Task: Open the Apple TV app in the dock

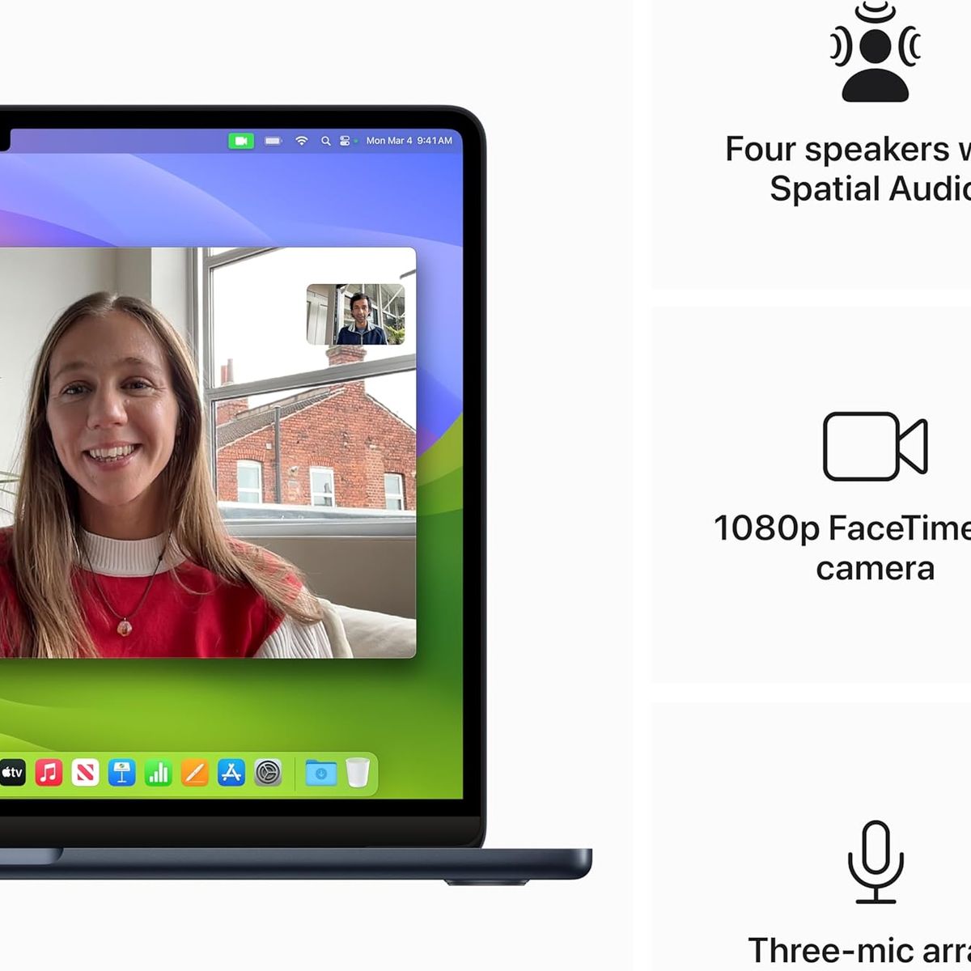Action: click(12, 774)
